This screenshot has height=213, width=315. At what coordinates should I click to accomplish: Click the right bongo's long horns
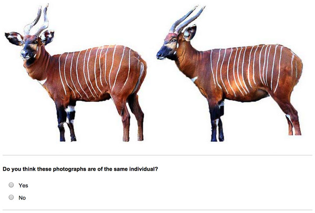click(x=186, y=20)
